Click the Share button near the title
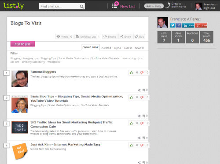This screenshot has width=220, height=164. [125, 36]
